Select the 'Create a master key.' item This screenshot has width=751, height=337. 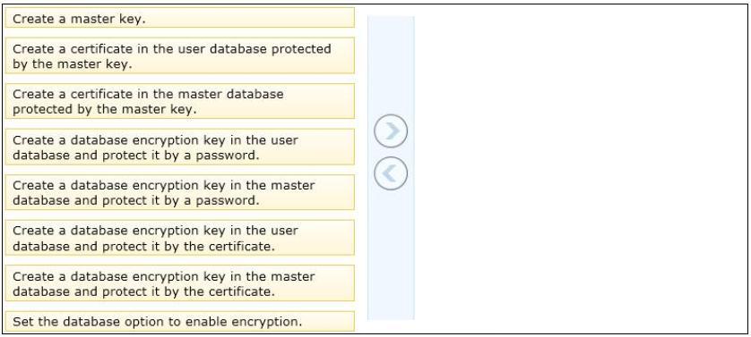pos(180,18)
